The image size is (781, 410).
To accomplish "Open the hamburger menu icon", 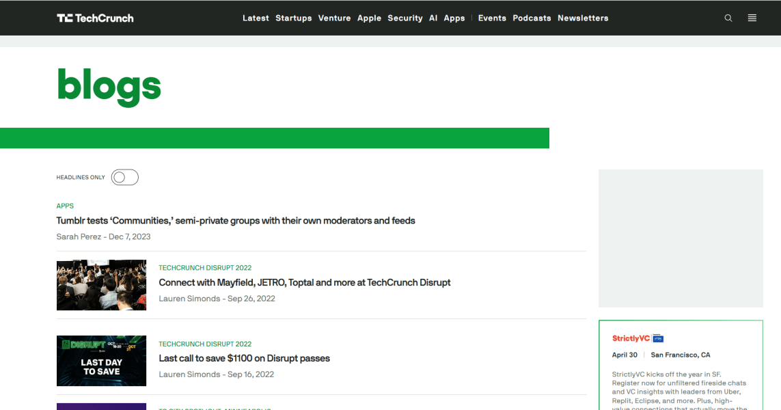I will [x=752, y=18].
